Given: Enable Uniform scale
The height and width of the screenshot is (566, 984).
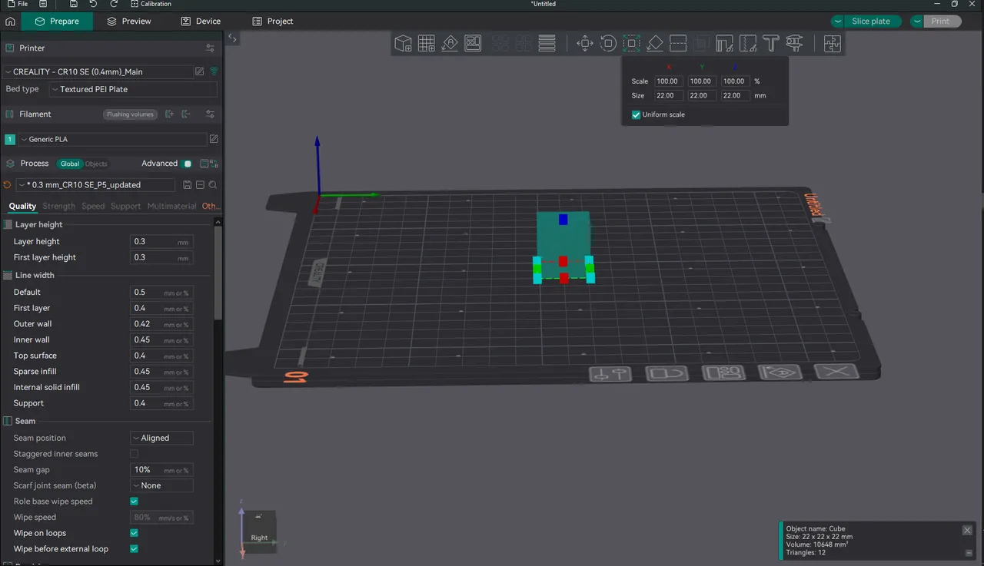Looking at the screenshot, I should pyautogui.click(x=636, y=114).
